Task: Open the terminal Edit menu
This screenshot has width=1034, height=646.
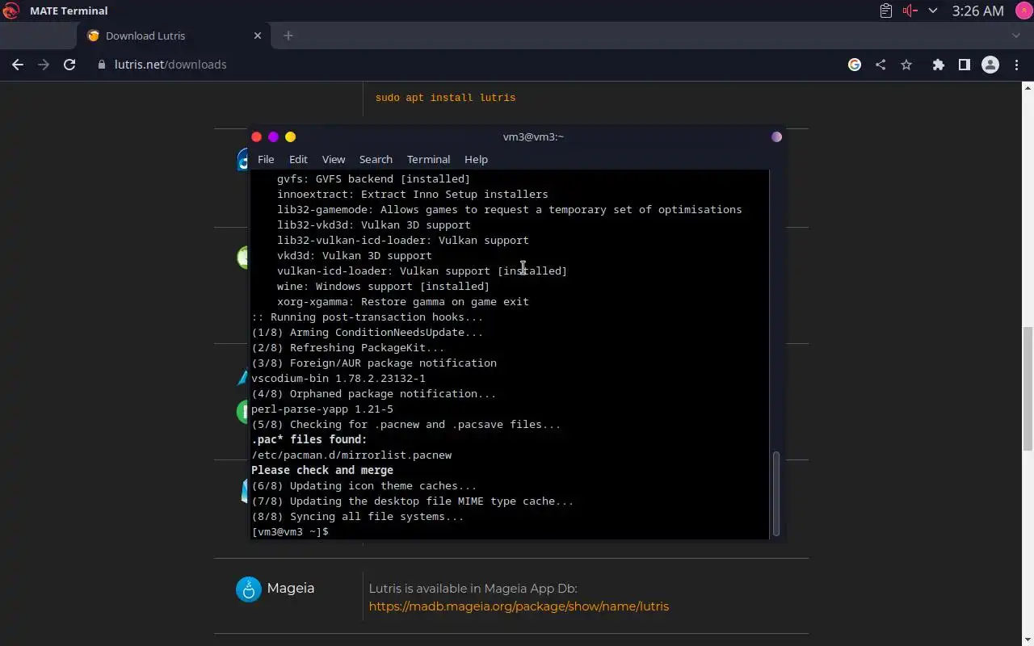Action: tap(298, 159)
